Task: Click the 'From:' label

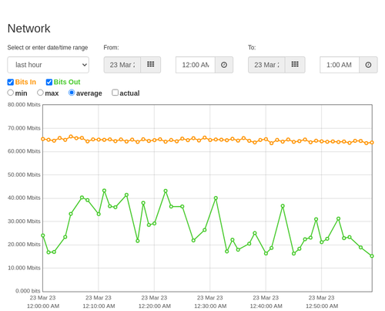Action: (x=111, y=48)
